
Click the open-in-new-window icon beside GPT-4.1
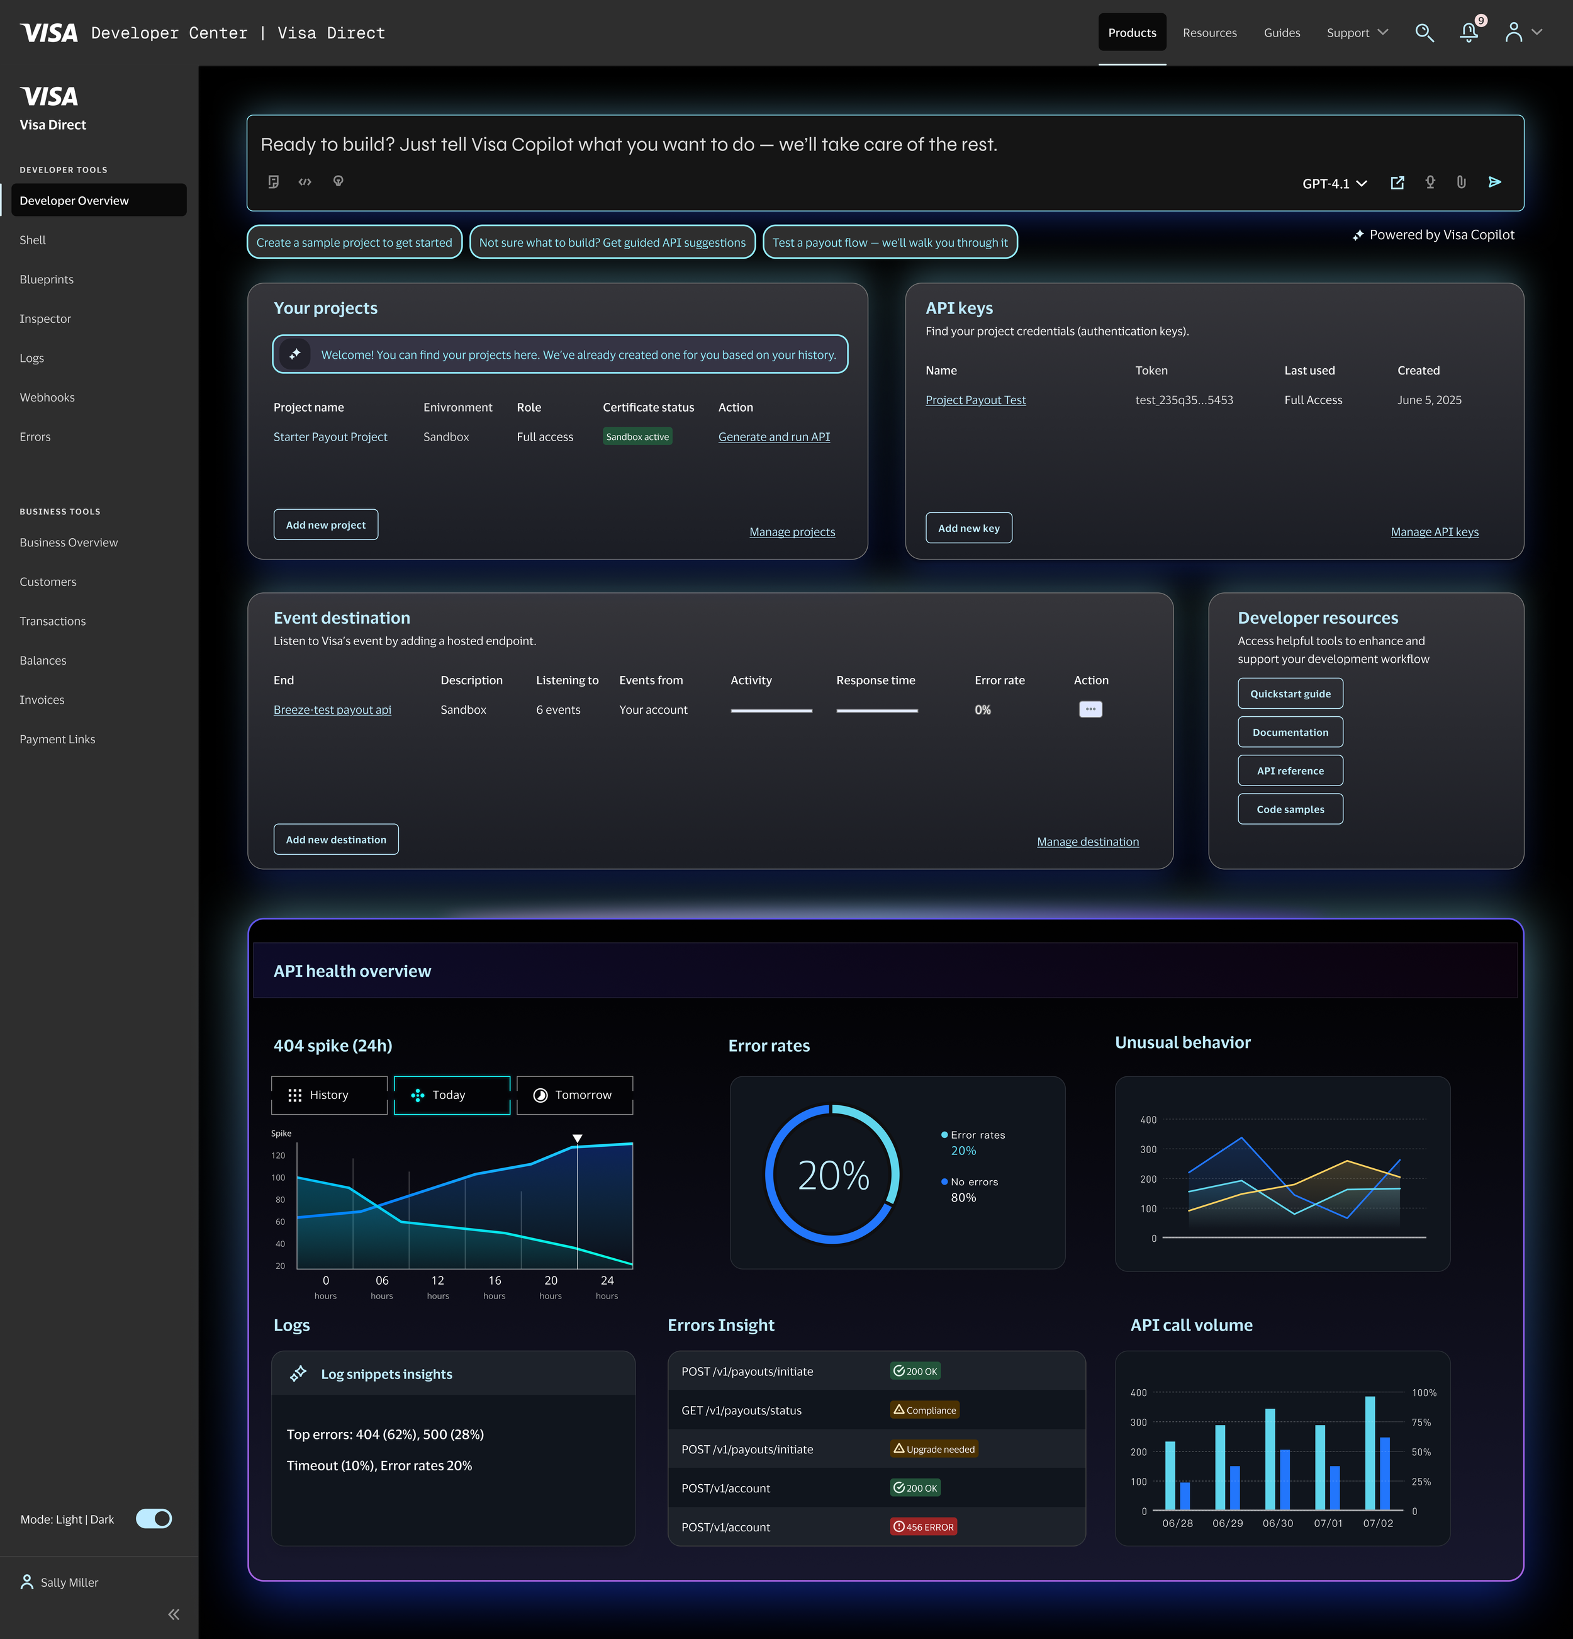(1397, 183)
